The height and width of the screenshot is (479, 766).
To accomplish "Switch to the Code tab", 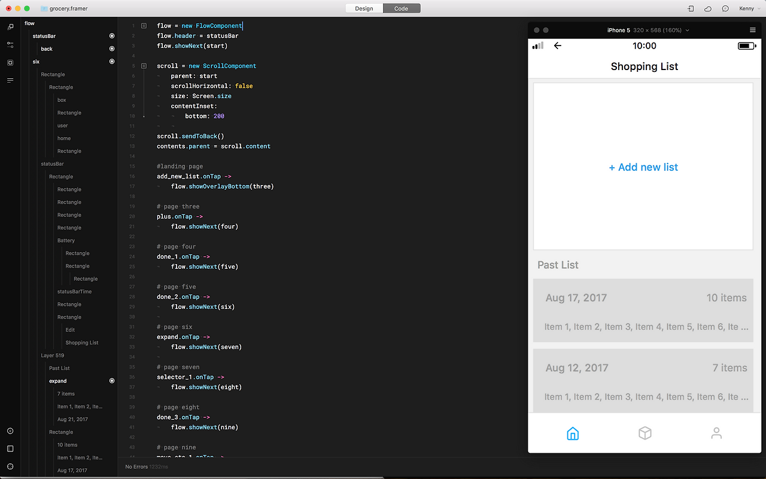I will [401, 8].
